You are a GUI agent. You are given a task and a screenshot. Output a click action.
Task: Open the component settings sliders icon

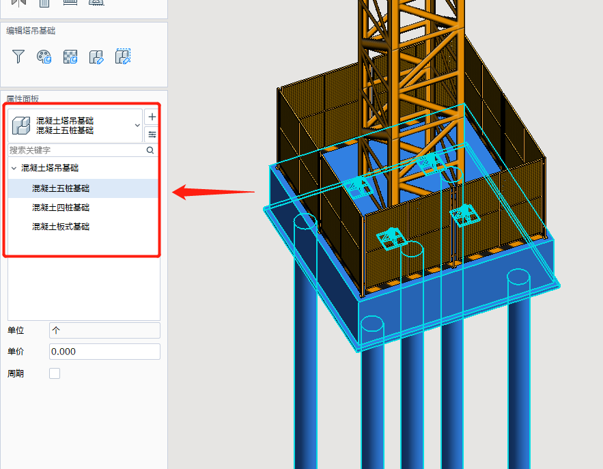point(152,134)
